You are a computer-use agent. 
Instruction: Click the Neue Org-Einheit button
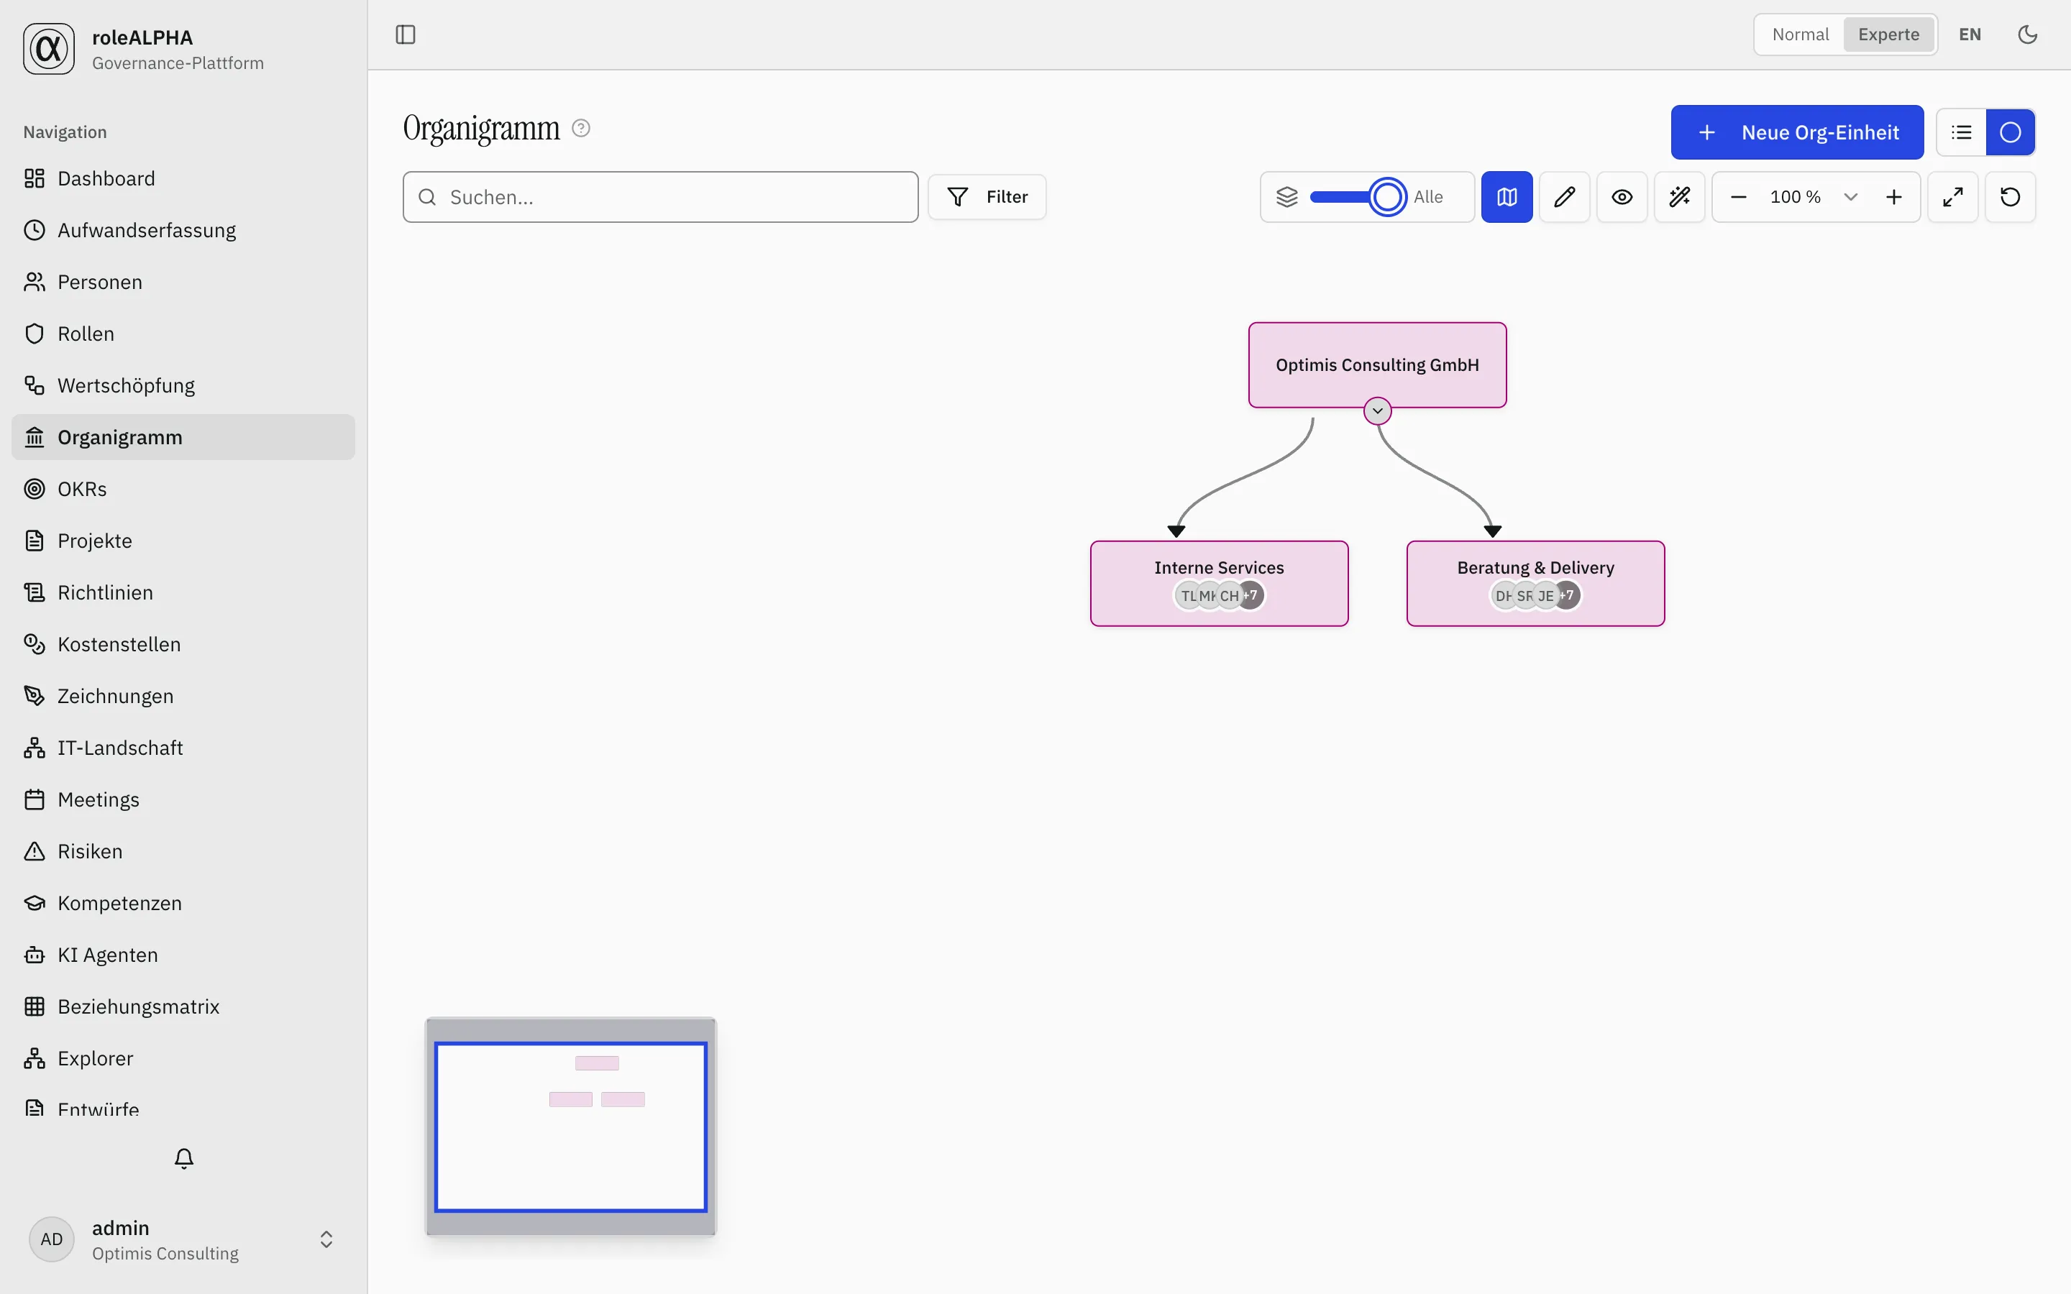[x=1797, y=133]
